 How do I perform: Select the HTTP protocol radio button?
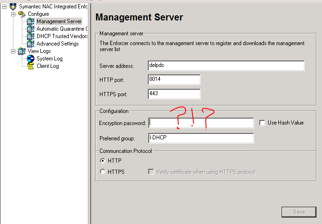click(103, 160)
